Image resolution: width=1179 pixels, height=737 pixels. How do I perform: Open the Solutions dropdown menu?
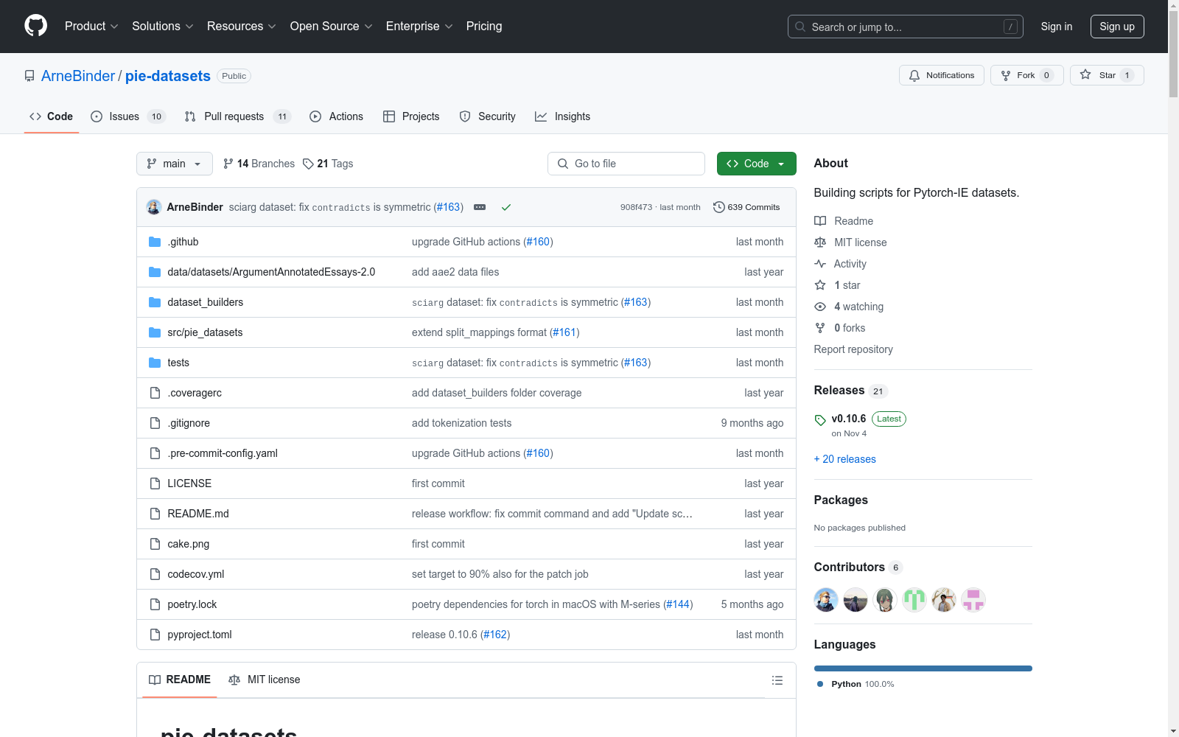point(163,26)
